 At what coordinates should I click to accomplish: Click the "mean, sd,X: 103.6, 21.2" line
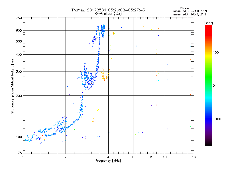coord(190,14)
